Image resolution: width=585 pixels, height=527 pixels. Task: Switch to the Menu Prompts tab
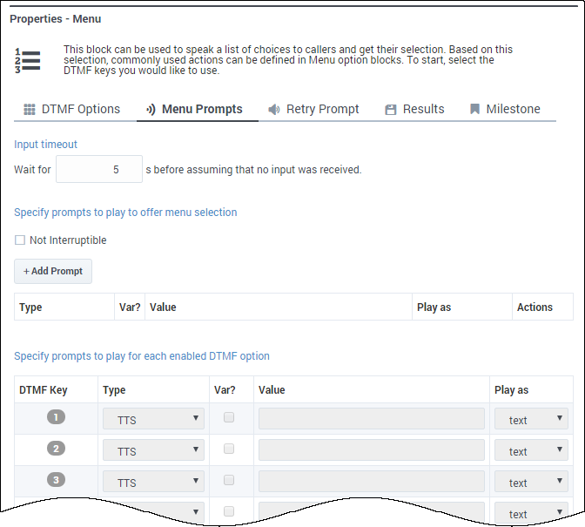click(x=197, y=110)
